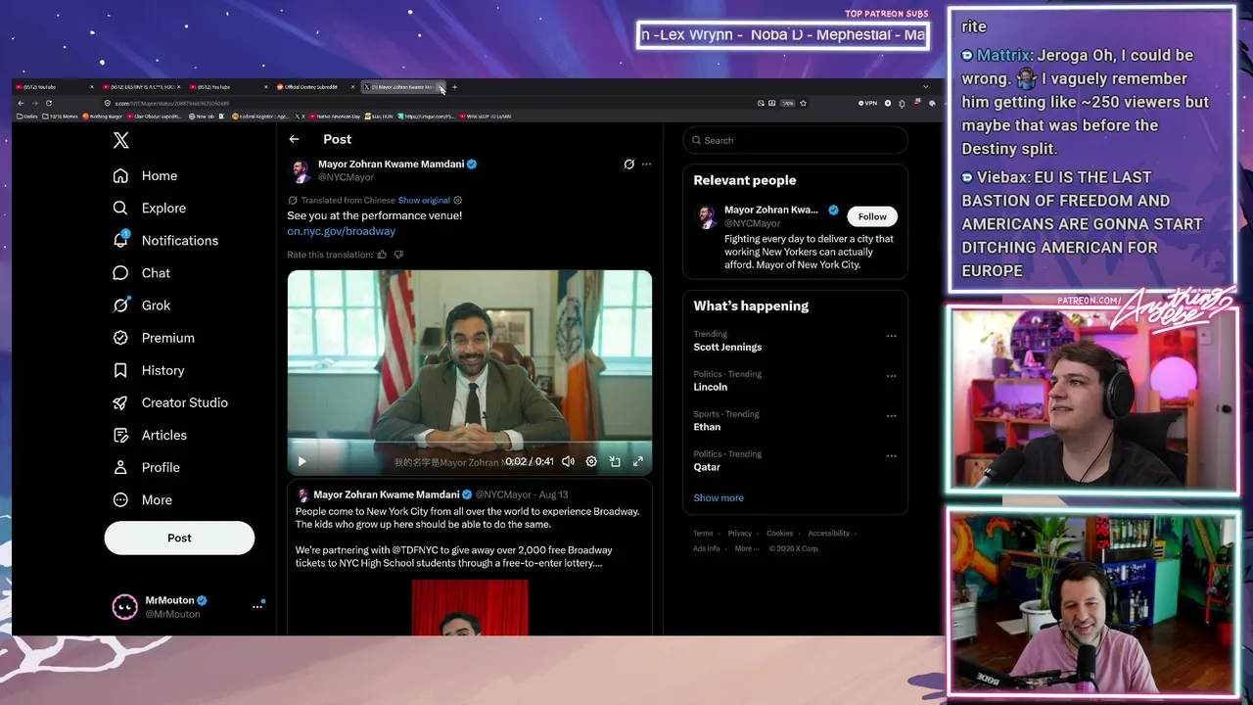Open translation settings gear icon

(457, 201)
